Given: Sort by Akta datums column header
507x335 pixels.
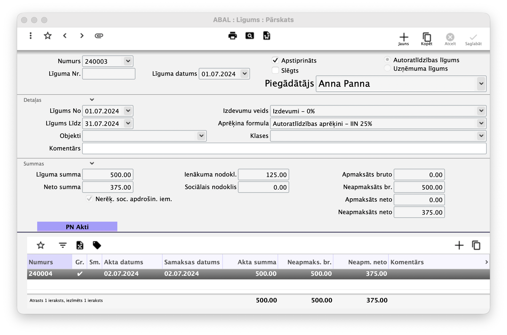Looking at the screenshot, I should click(x=132, y=262).
